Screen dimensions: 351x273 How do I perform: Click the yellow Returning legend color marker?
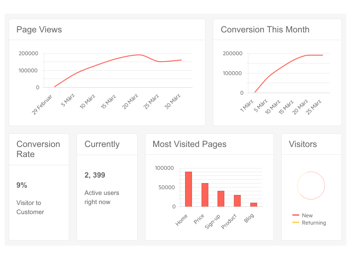coord(295,222)
